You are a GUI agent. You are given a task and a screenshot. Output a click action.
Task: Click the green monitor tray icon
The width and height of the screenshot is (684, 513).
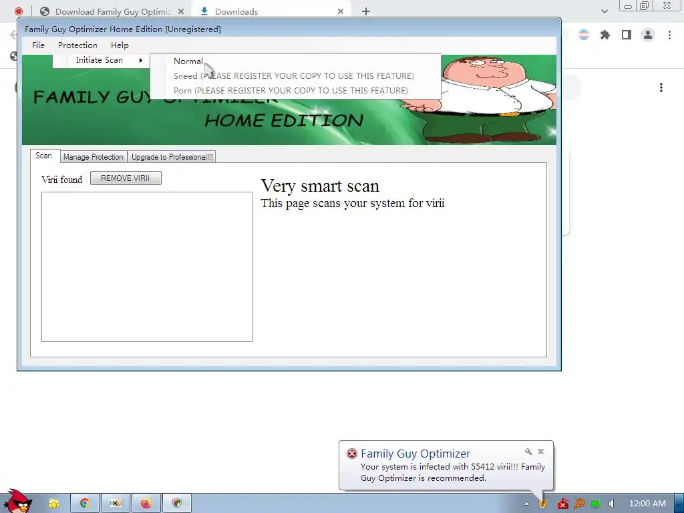(595, 504)
